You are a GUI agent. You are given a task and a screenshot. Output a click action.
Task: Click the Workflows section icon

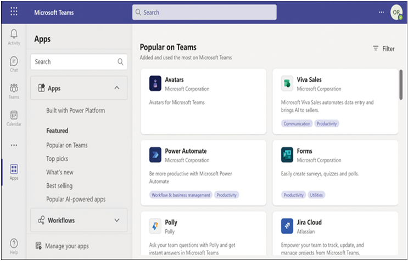pos(41,220)
